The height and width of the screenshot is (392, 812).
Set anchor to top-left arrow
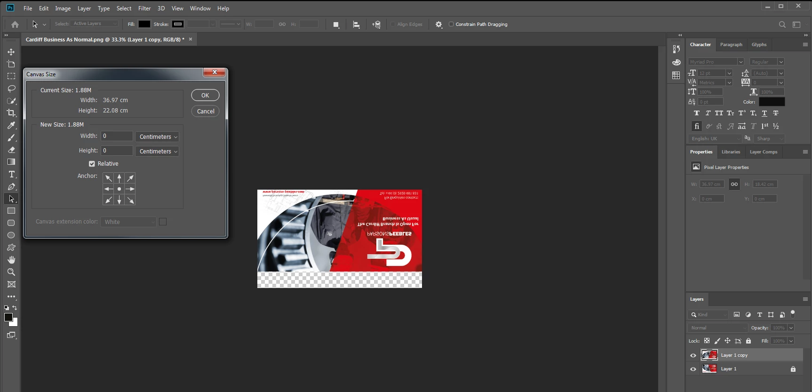click(108, 178)
